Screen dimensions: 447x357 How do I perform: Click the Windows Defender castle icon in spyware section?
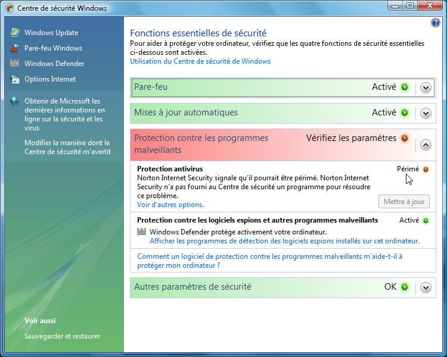pyautogui.click(x=141, y=231)
